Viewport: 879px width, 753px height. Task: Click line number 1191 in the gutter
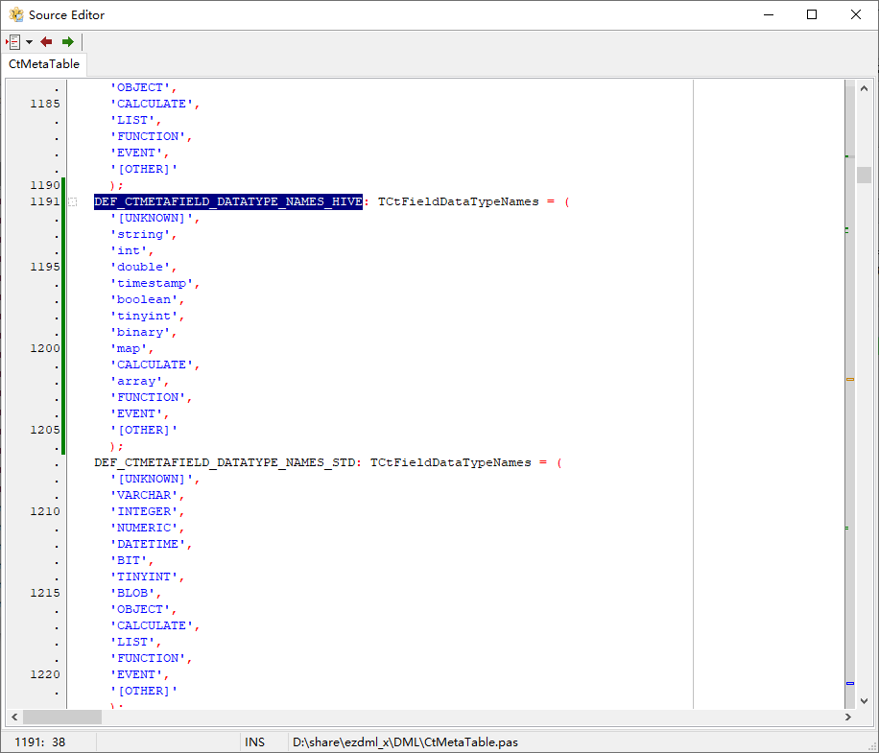click(45, 201)
